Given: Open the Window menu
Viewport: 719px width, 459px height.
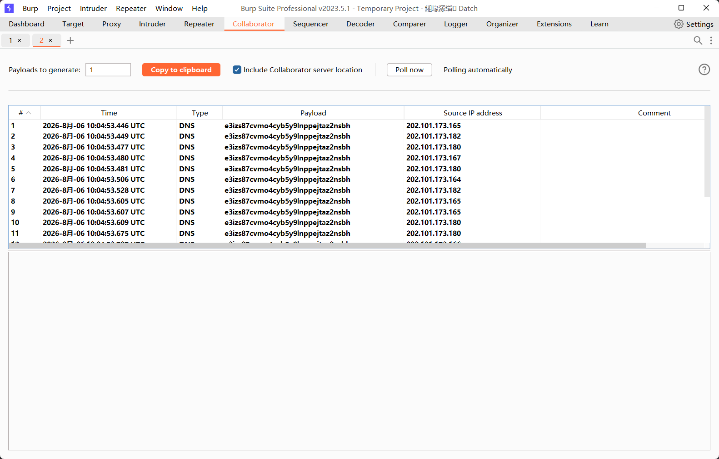Looking at the screenshot, I should pyautogui.click(x=169, y=8).
